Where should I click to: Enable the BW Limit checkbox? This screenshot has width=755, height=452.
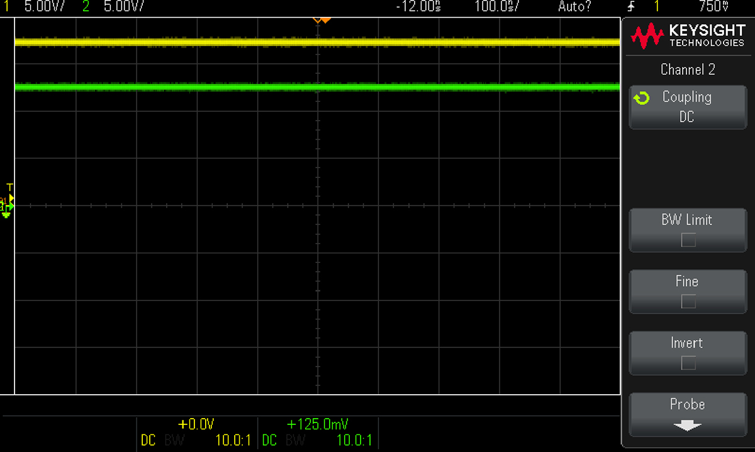pos(688,240)
